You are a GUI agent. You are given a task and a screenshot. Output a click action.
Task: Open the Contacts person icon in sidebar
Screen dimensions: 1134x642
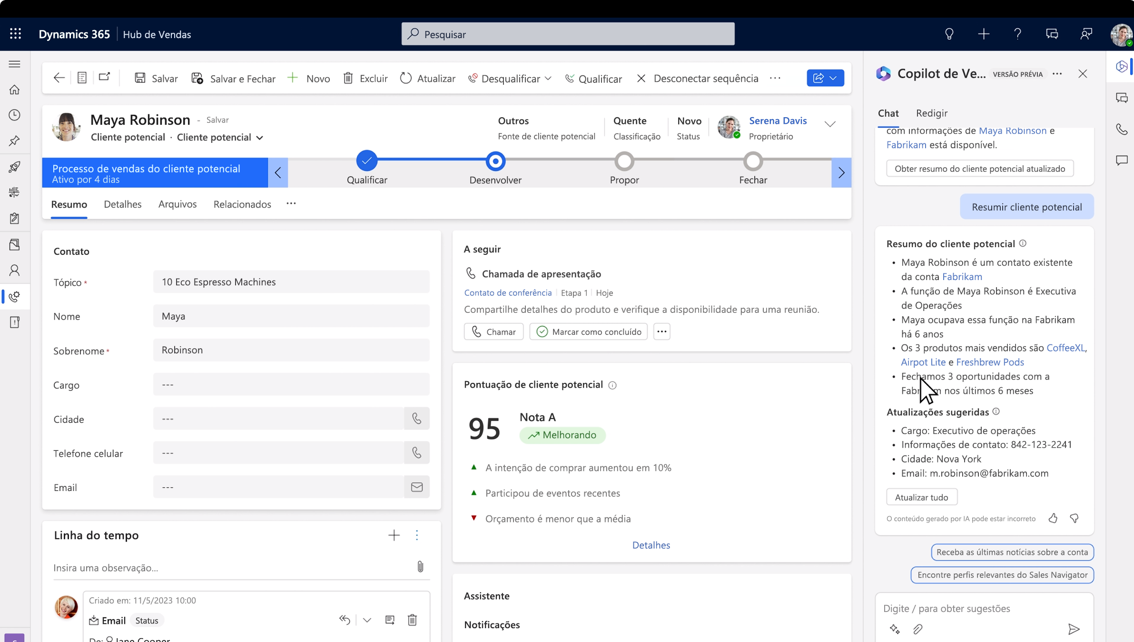click(15, 271)
